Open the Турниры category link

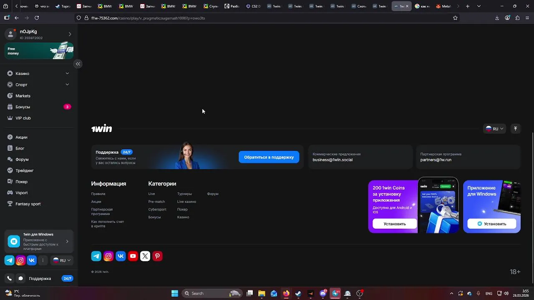click(184, 194)
